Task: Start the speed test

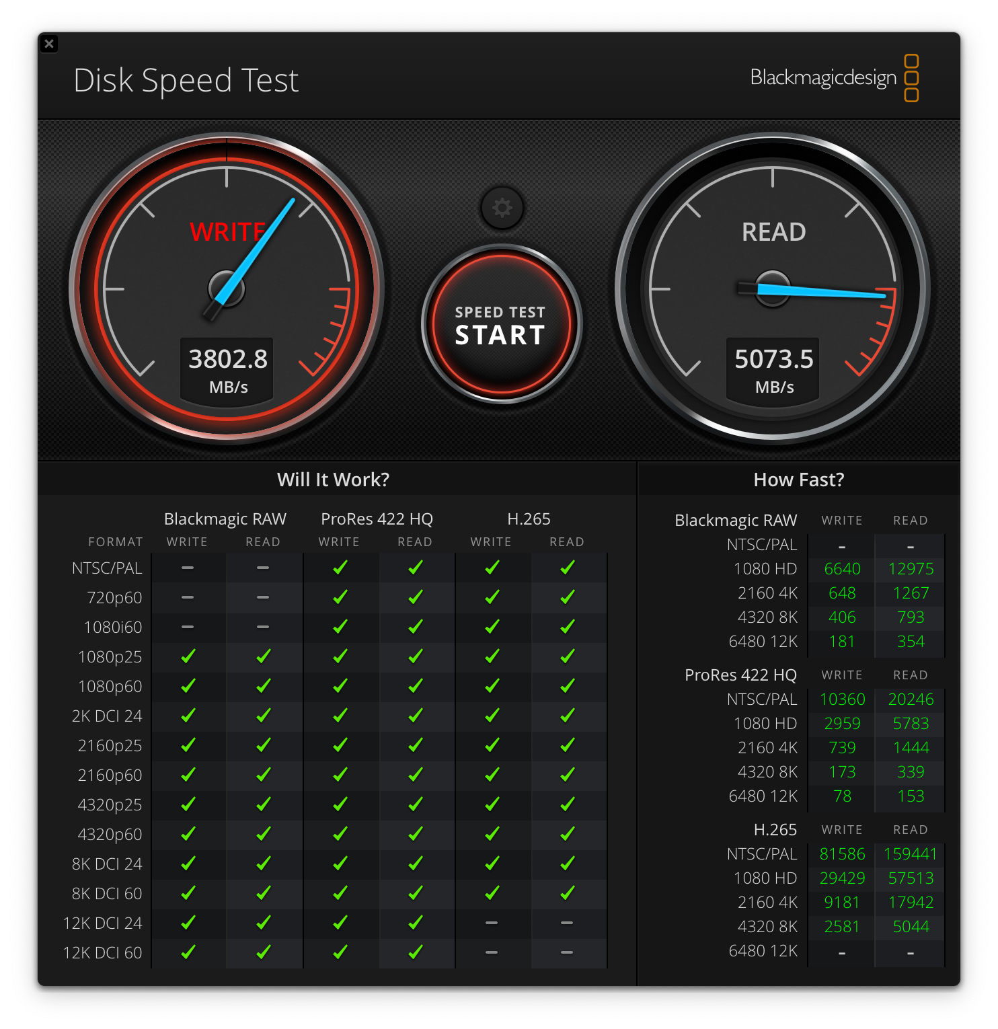Action: click(501, 324)
